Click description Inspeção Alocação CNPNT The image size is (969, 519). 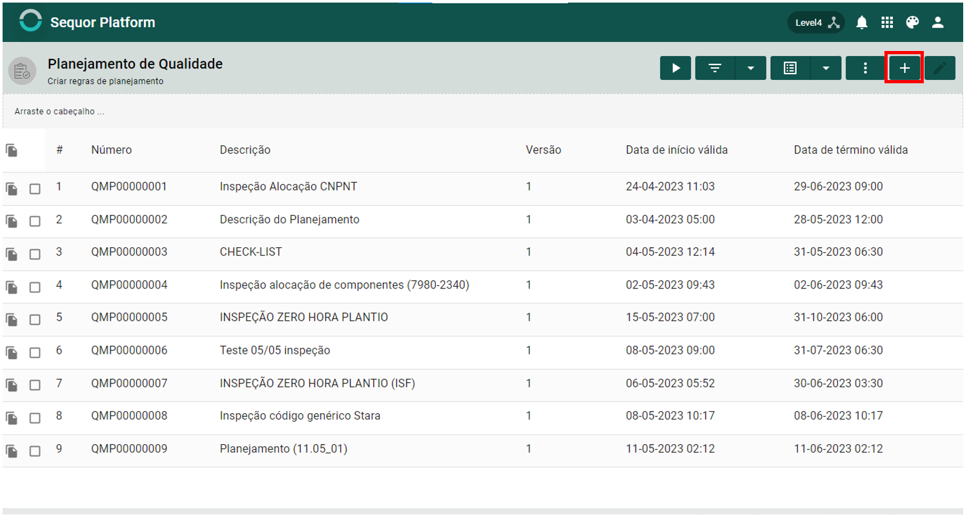[289, 187]
